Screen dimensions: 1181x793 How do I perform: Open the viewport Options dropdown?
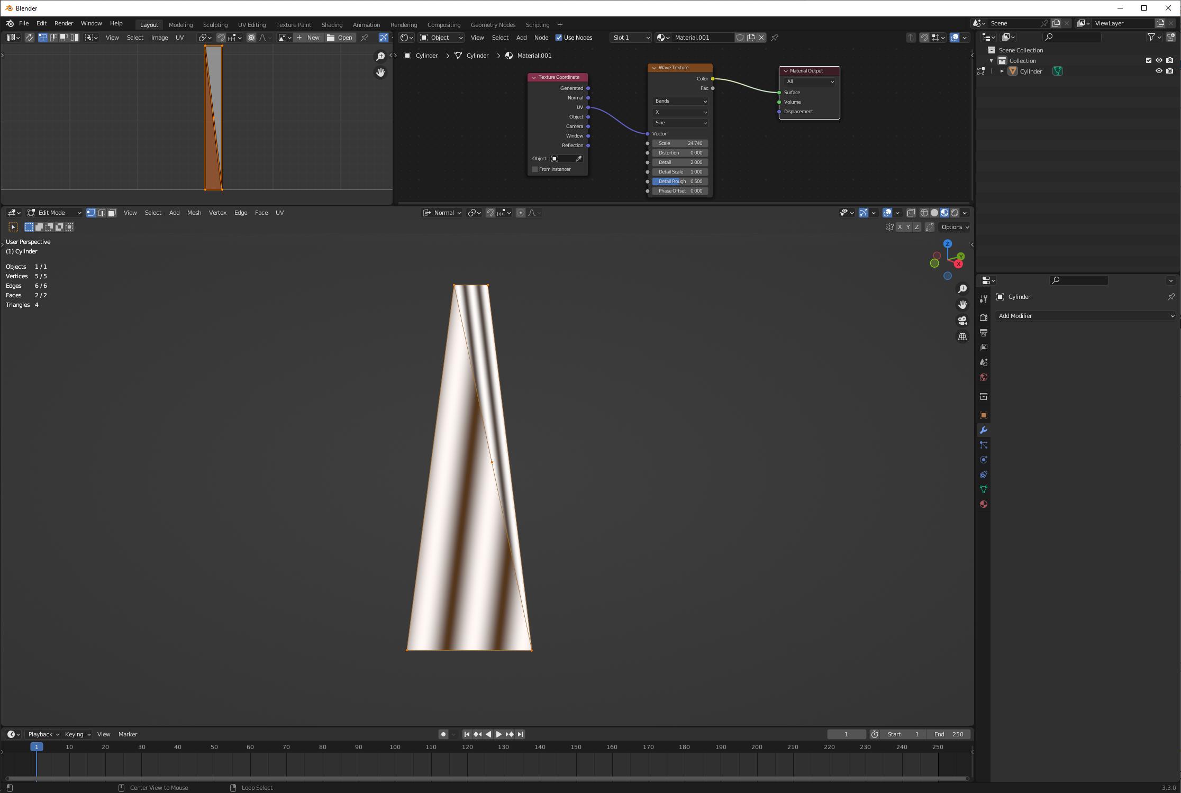tap(955, 227)
